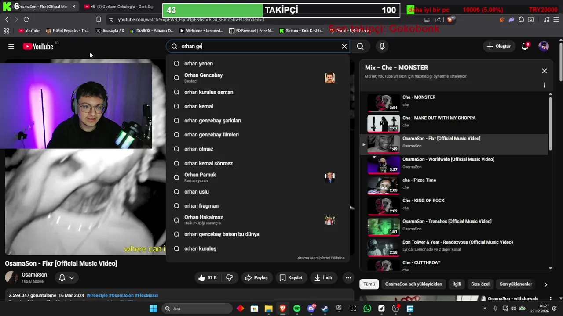
Task: Click the Paylaş share button
Action: pos(256,277)
